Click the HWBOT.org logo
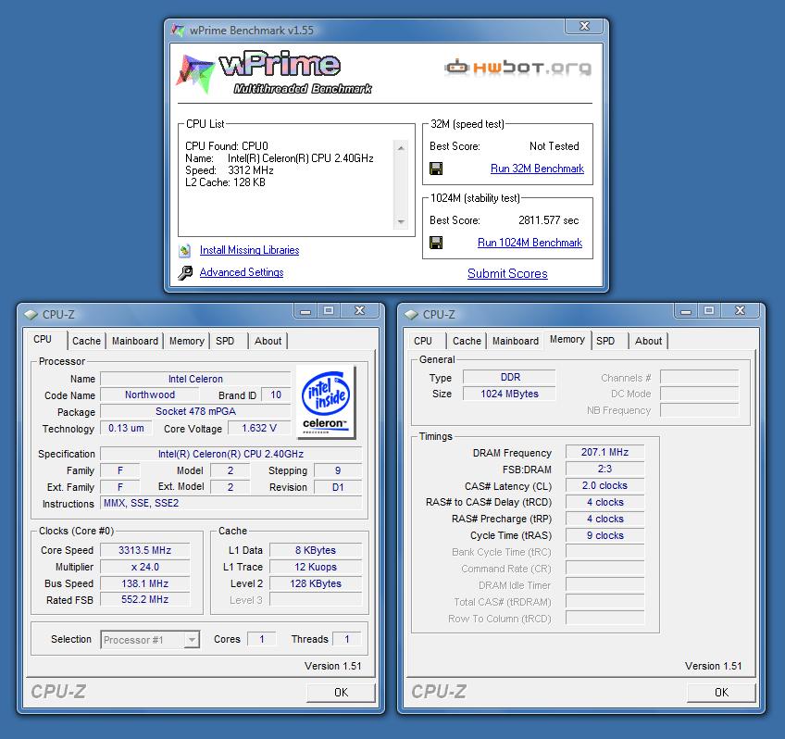 pos(517,67)
